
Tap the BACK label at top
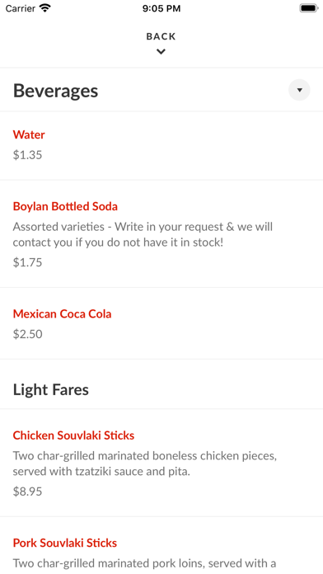click(x=161, y=36)
